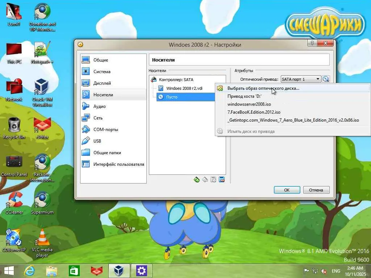The height and width of the screenshot is (278, 371).
Task: Launch Notepad++ from the desktop
Action: coord(42,52)
